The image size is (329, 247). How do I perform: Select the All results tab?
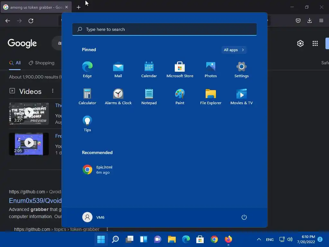coord(15,63)
